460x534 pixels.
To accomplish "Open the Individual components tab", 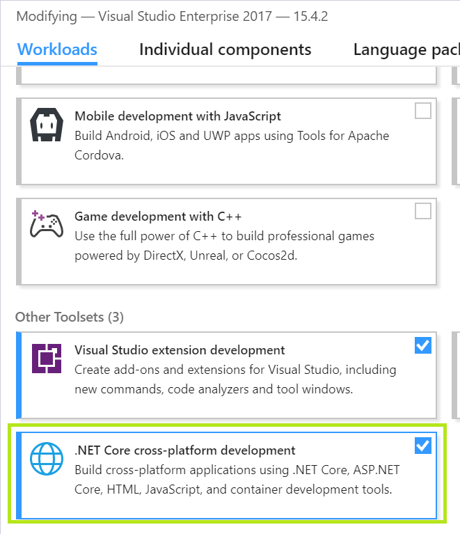I will 225,49.
